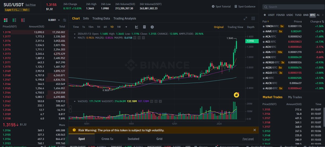Open the AGIX/BTC market row

click(293, 68)
